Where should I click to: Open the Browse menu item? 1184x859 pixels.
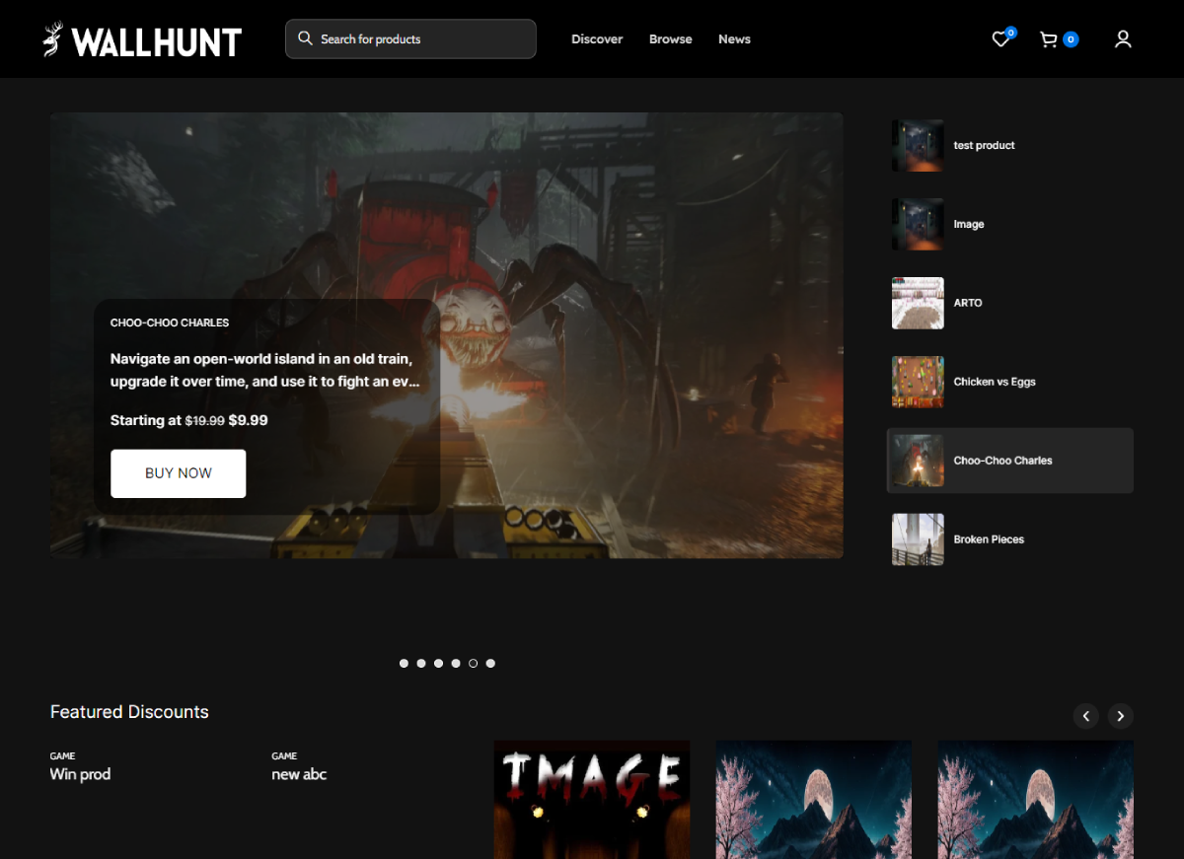pyautogui.click(x=671, y=39)
